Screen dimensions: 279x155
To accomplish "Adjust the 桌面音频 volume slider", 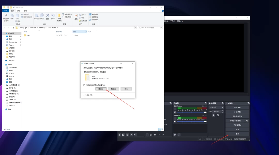I will click(x=192, y=122).
